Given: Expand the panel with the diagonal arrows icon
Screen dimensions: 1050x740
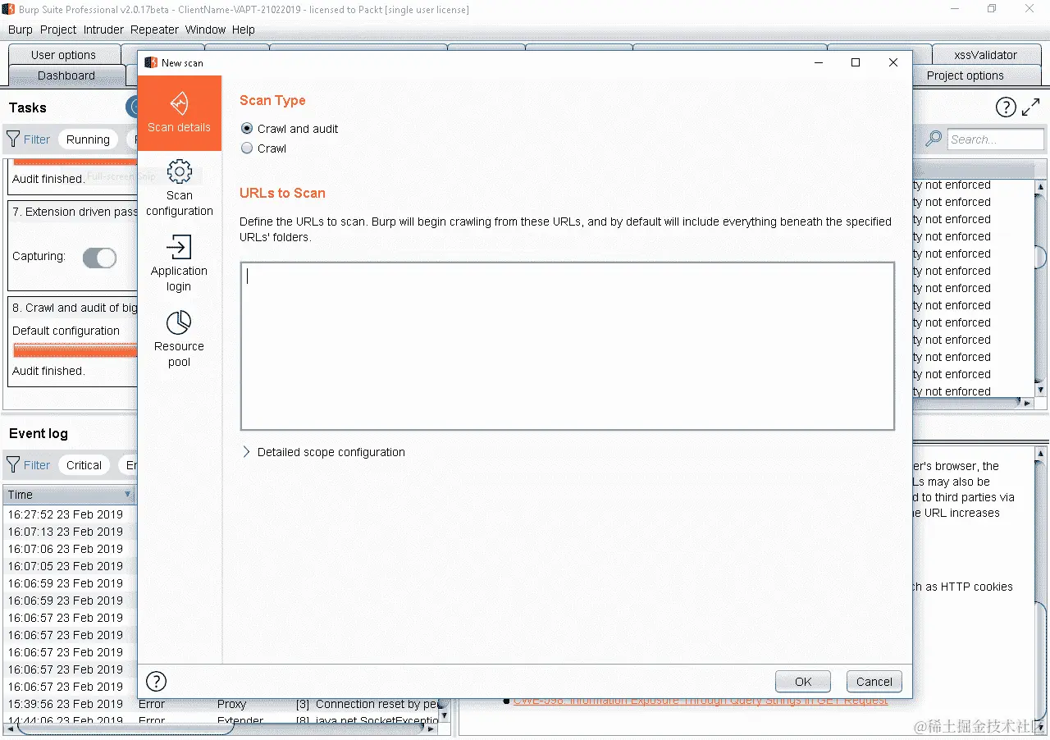Looking at the screenshot, I should coord(1030,107).
